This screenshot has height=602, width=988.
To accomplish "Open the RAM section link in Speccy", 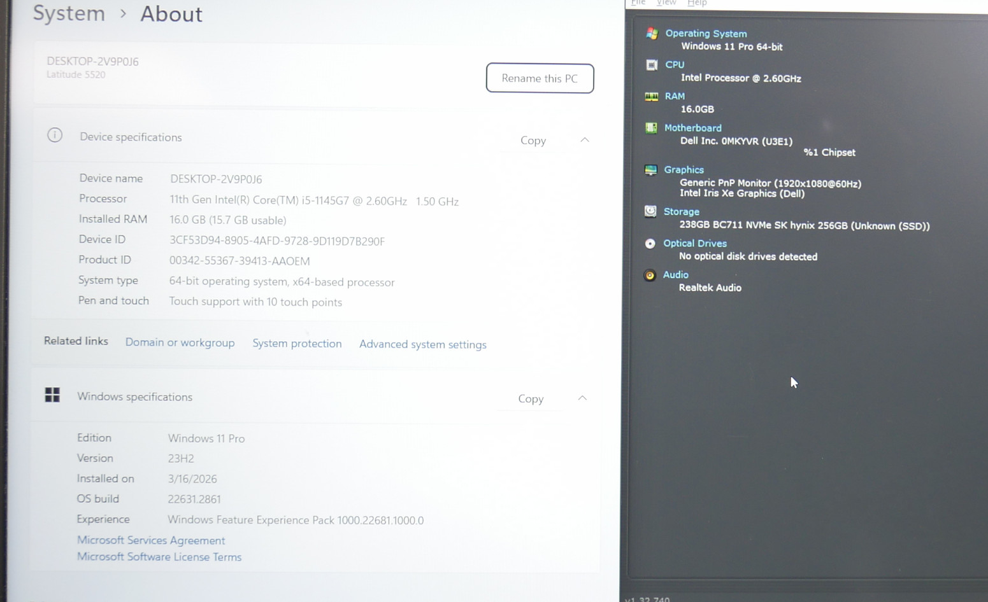I will pos(675,96).
